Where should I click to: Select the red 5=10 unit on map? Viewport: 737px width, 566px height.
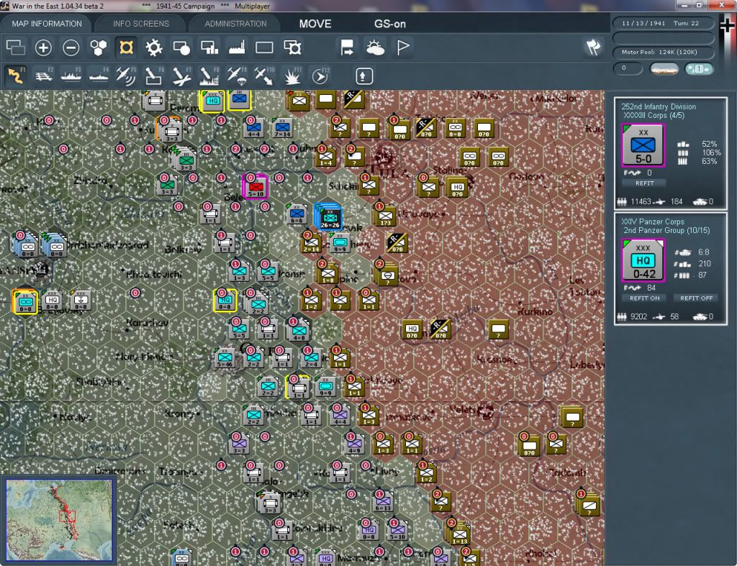point(256,187)
